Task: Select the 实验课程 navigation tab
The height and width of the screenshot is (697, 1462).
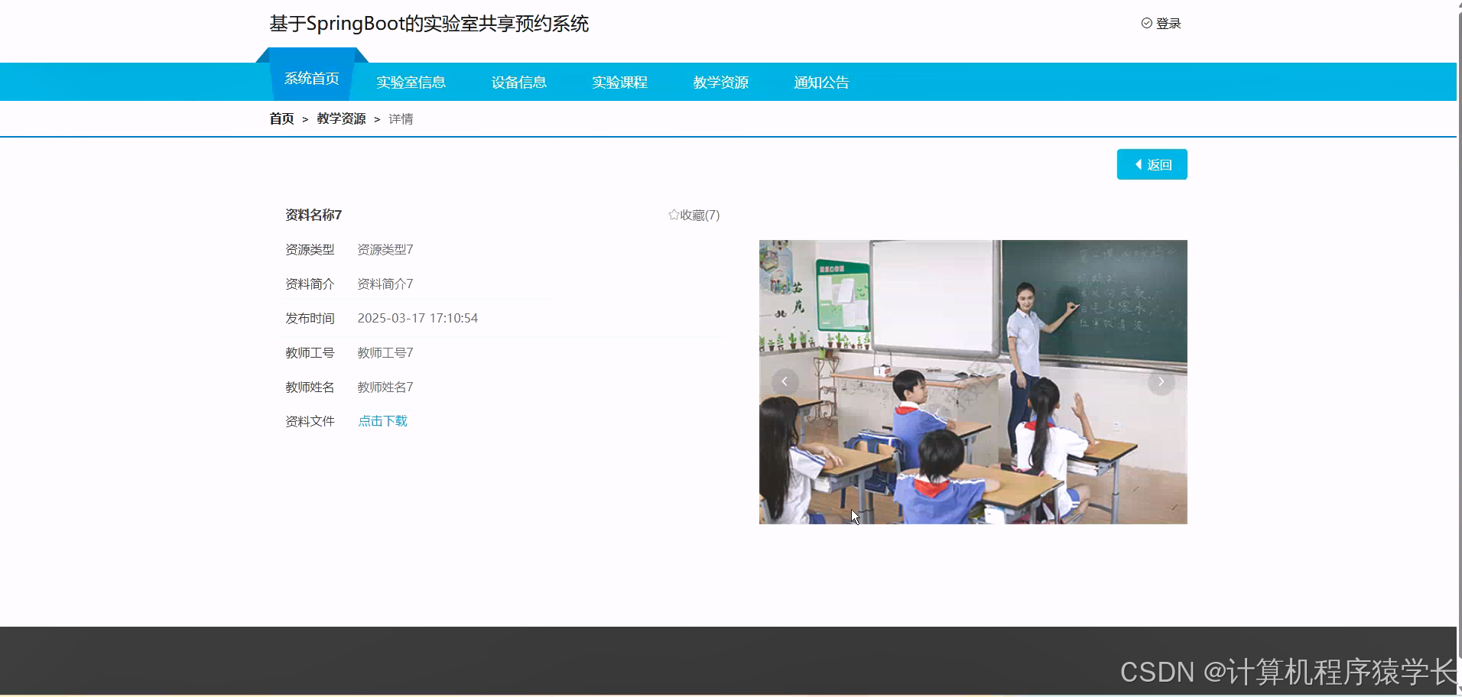Action: pyautogui.click(x=619, y=81)
